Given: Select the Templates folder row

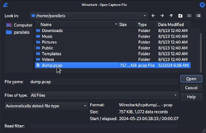Looking at the screenshot, I should tap(113, 54).
